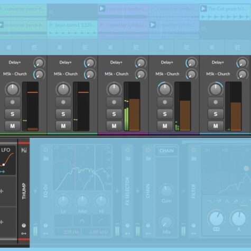Image resolution: width=251 pixels, height=251 pixels.
Task: Solo the fourth 'converter synths2' channel
Action: pos(165,114)
